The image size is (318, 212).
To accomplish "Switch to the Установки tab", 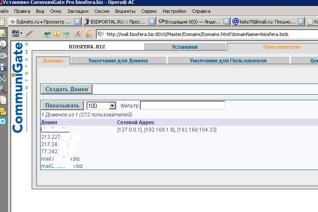I will pyautogui.click(x=184, y=47).
